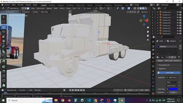Switch to the Modeling workspace tab
183x103 pixels.
pyautogui.click(x=52, y=5)
